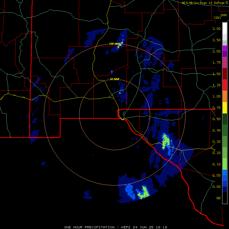The image size is (229, 229).
Task: Click the 1.75 legend value
Action: [217, 63]
